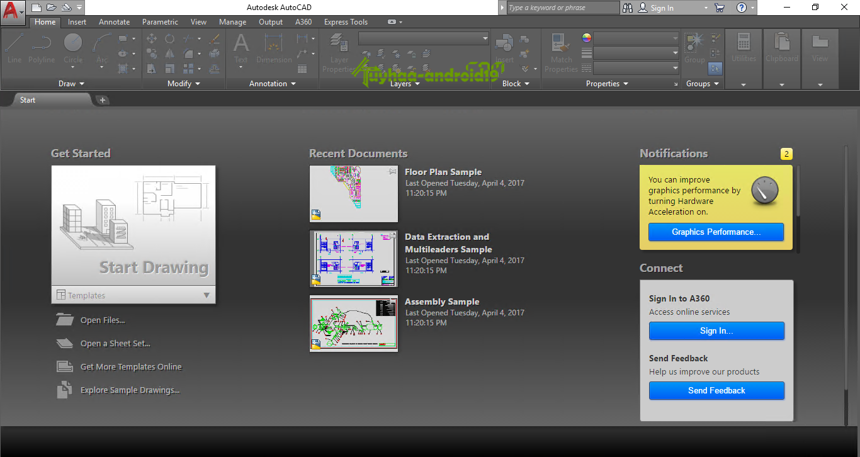Screen dimensions: 860x457
Task: Open the Assembly Sample thumbnail
Action: pos(354,324)
